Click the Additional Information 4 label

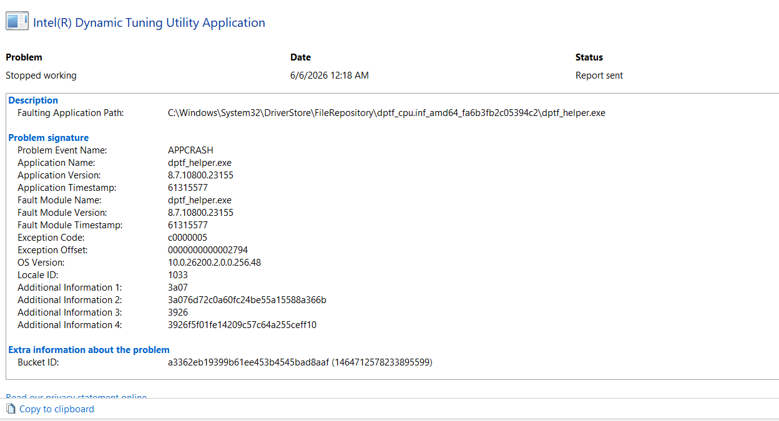[x=70, y=325]
